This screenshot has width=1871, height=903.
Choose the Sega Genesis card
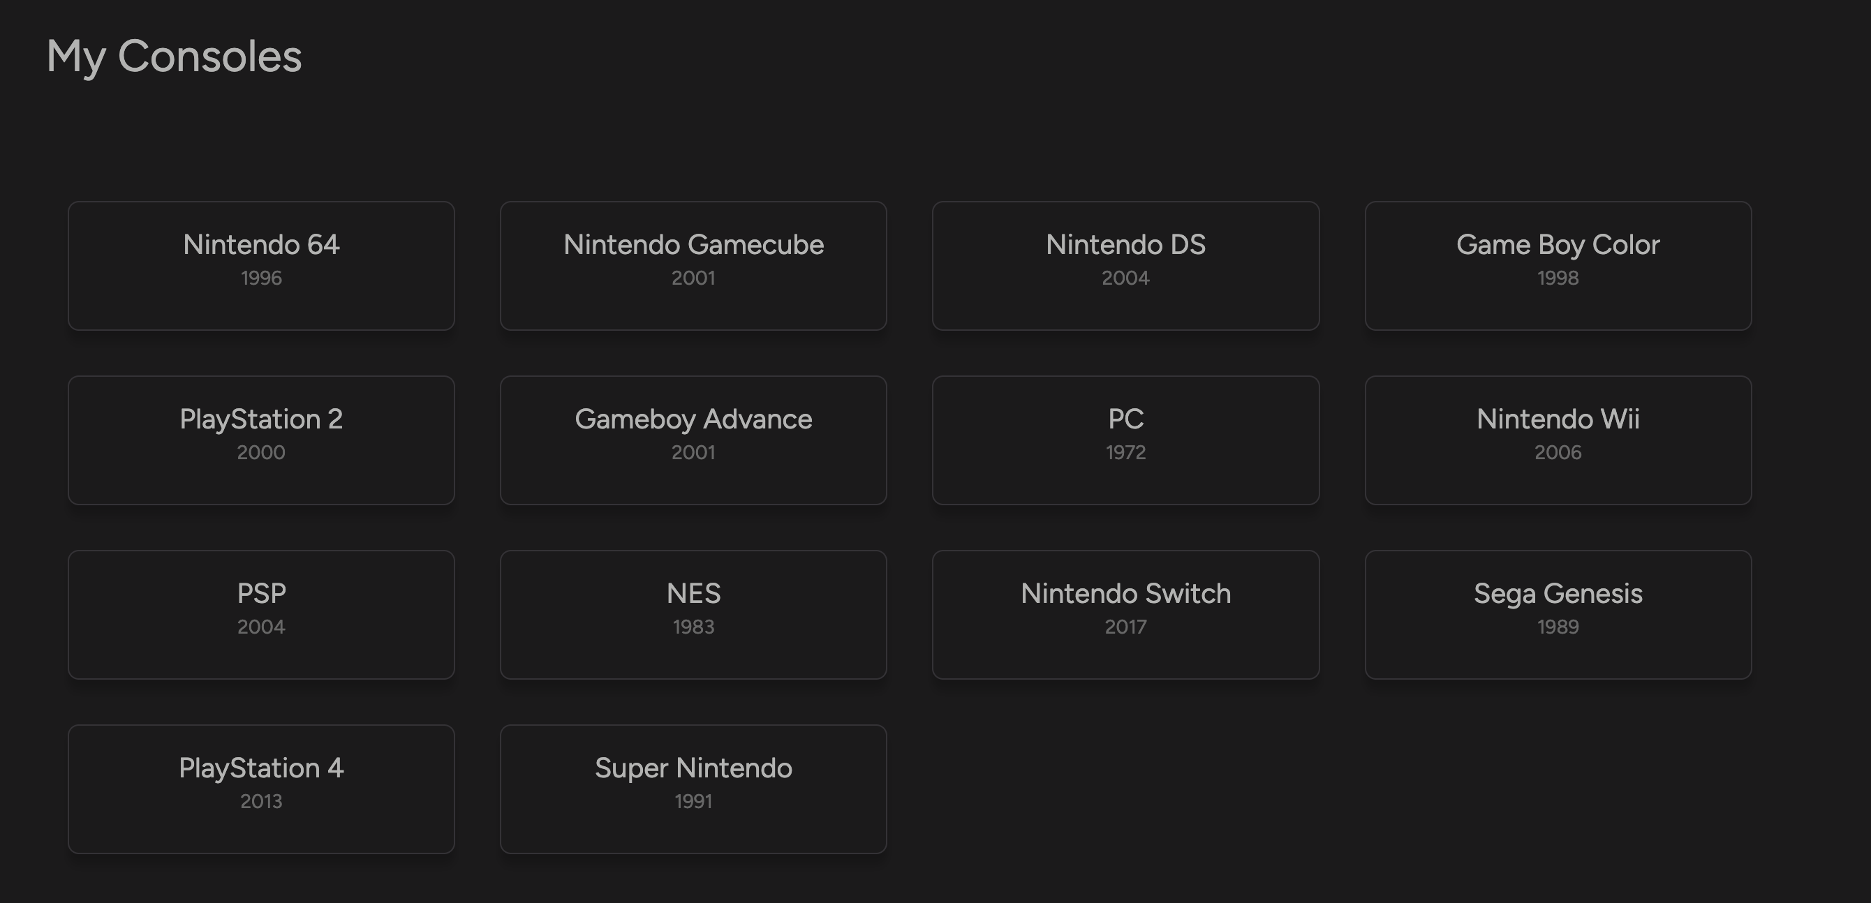pyautogui.click(x=1559, y=615)
